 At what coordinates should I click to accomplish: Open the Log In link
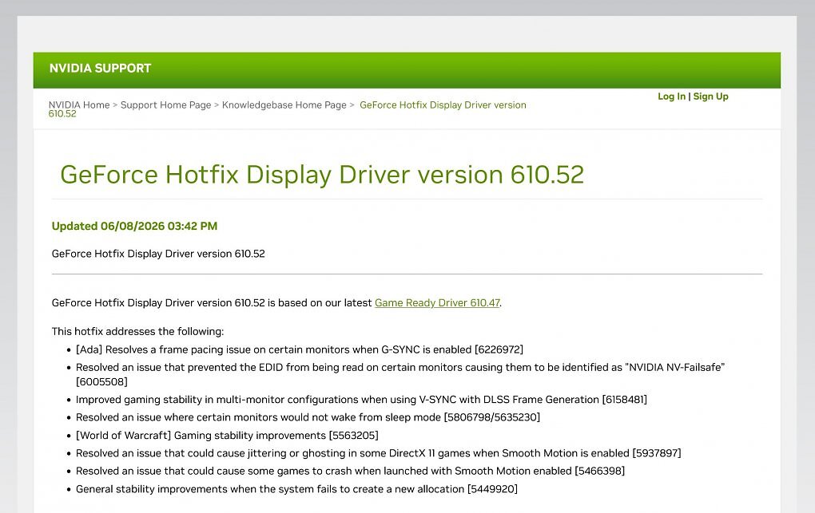point(671,96)
